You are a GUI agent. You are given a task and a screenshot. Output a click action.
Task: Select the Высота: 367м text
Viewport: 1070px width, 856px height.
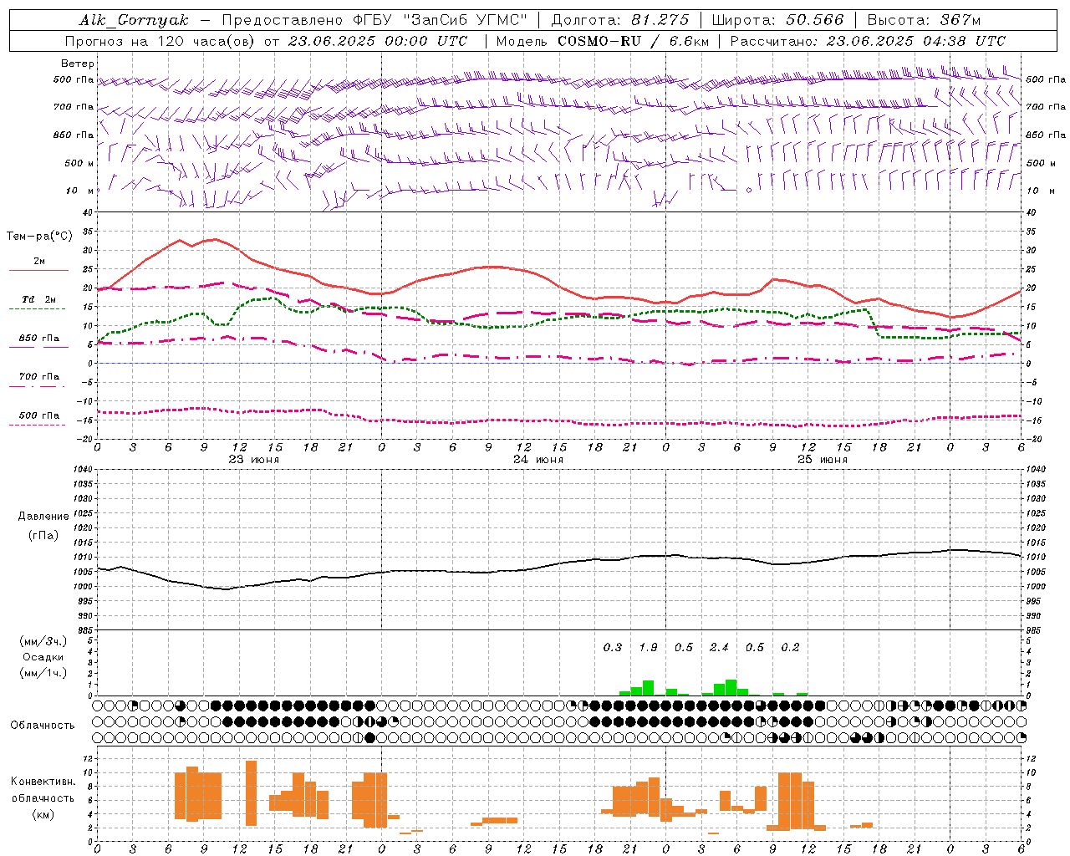pyautogui.click(x=924, y=20)
